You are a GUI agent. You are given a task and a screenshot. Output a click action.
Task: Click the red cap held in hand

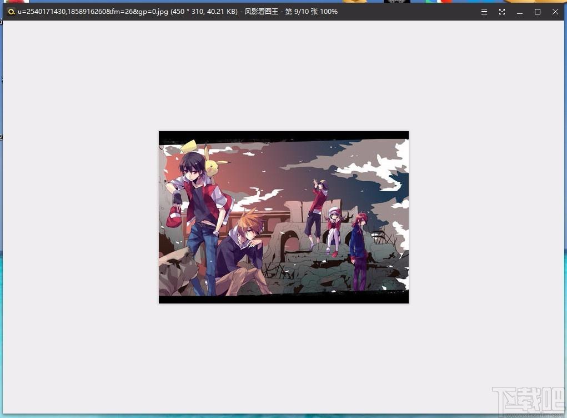(175, 216)
